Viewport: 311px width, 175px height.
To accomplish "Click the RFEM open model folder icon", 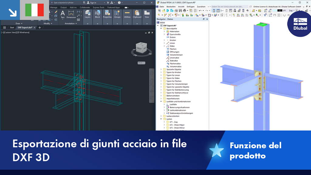I will pyautogui.click(x=163, y=11).
